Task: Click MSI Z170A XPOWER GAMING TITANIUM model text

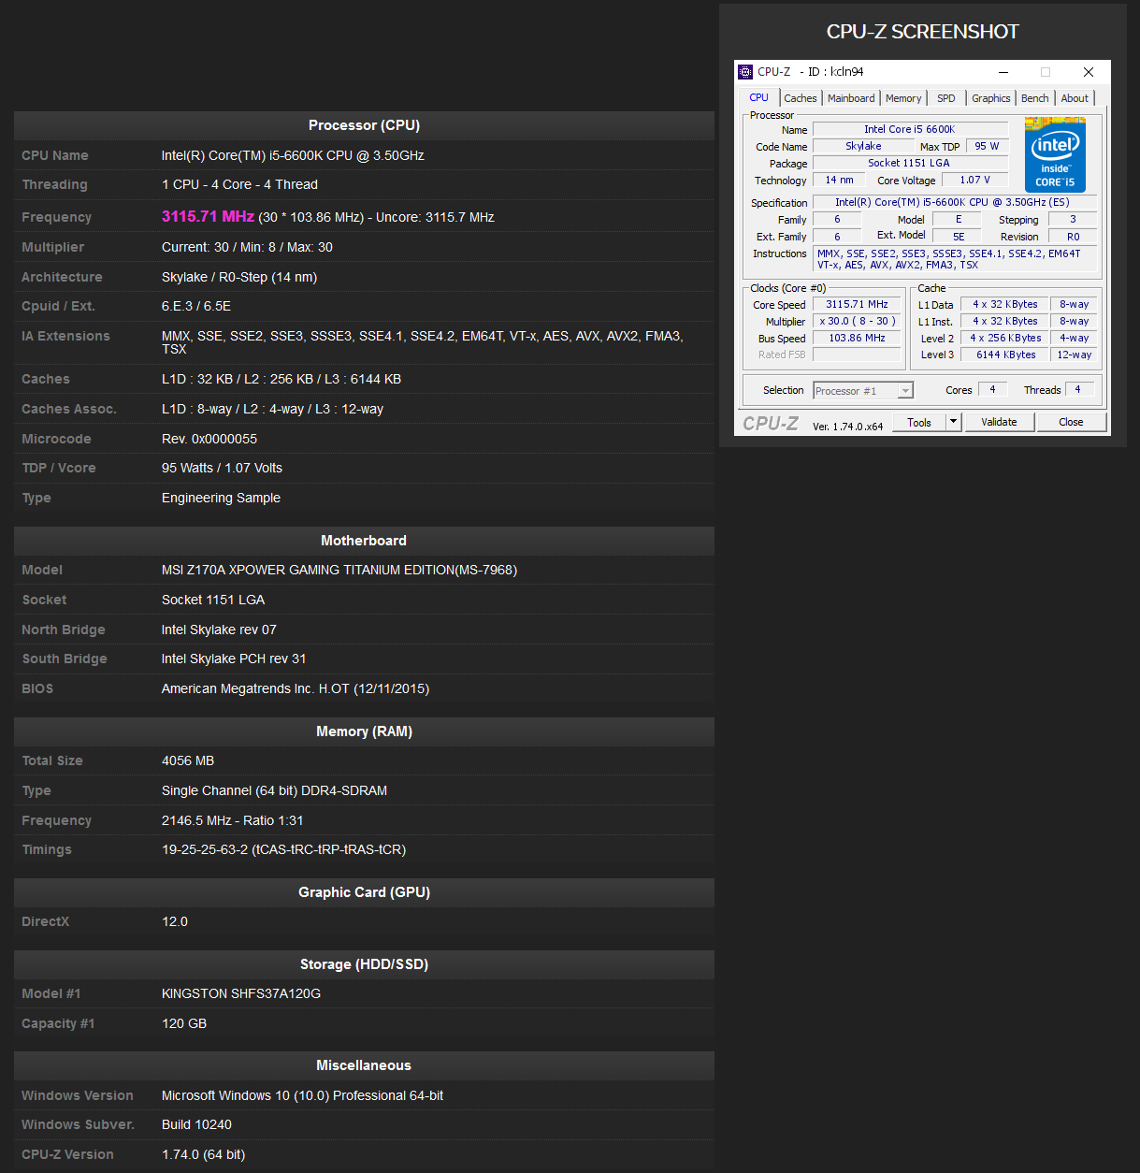Action: coord(339,570)
